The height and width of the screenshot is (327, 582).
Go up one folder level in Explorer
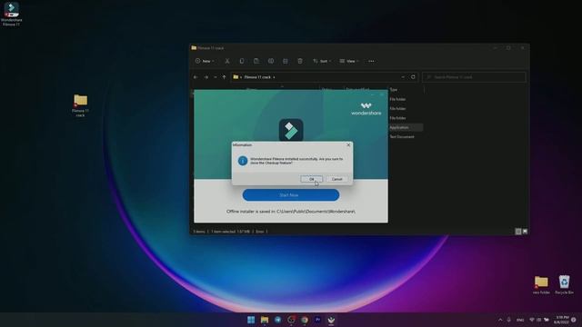224,77
